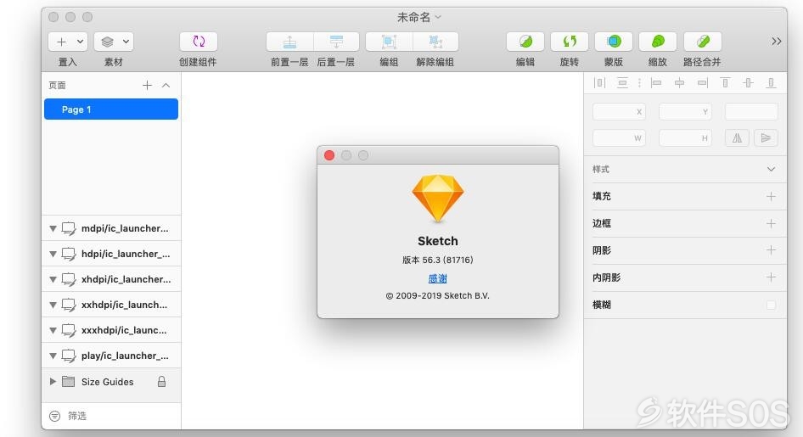The height and width of the screenshot is (437, 803).
Task: Click distribute horizontally icon in inspector
Action: pyautogui.click(x=599, y=83)
